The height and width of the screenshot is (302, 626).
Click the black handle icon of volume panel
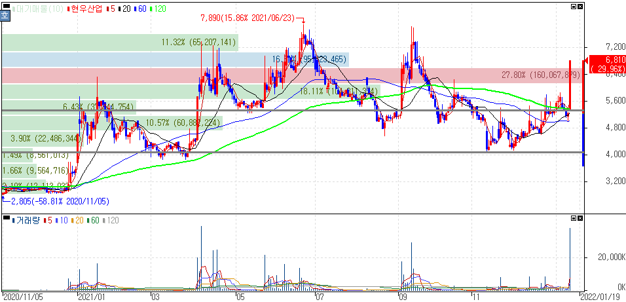[6, 217]
